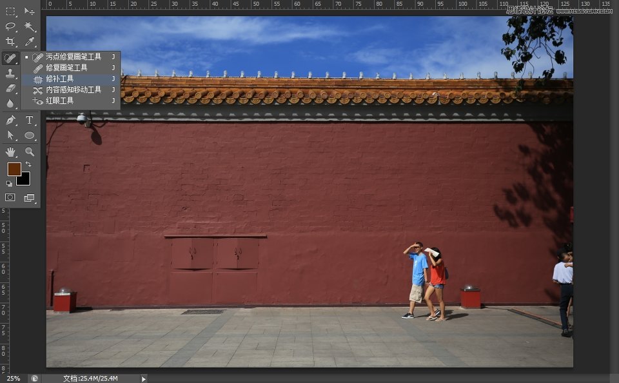Swap foreground and background colors
The width and height of the screenshot is (619, 383).
pos(28,164)
